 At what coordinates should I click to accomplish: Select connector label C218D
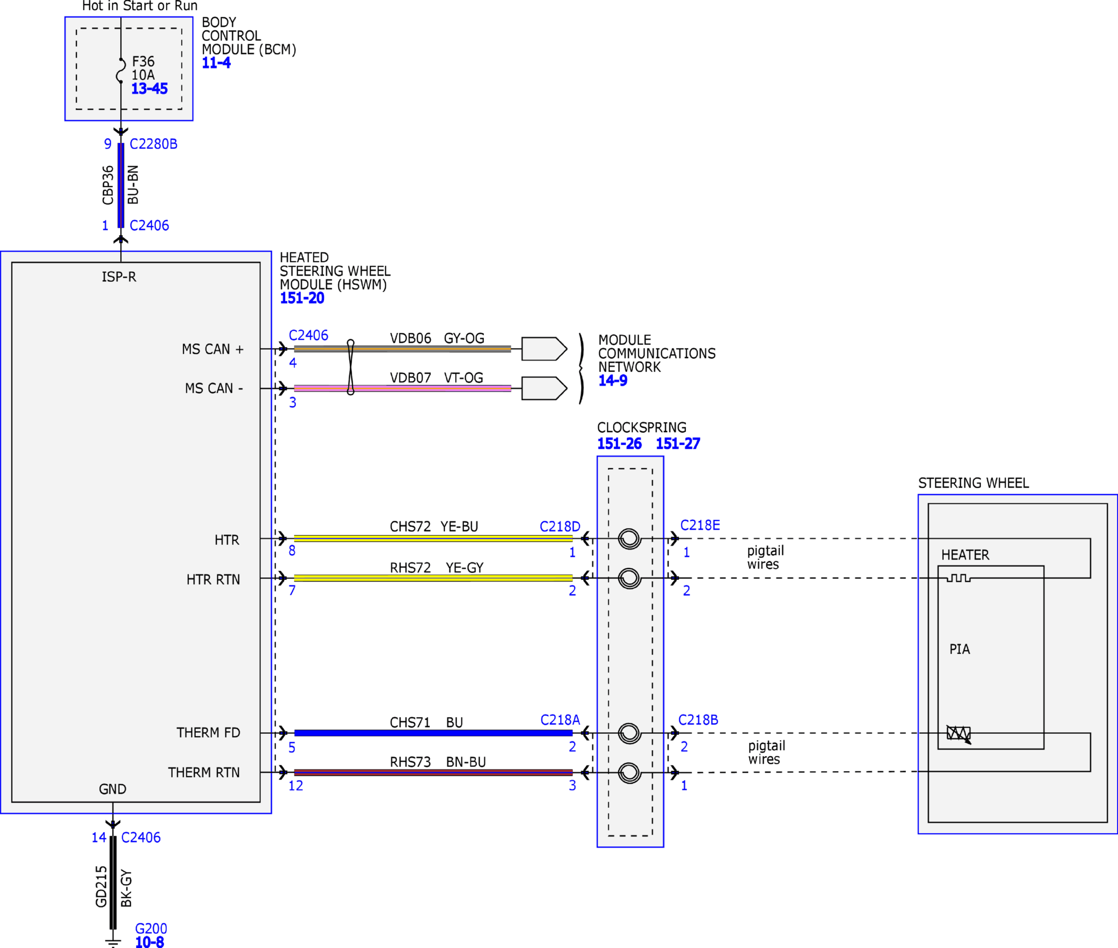(560, 526)
